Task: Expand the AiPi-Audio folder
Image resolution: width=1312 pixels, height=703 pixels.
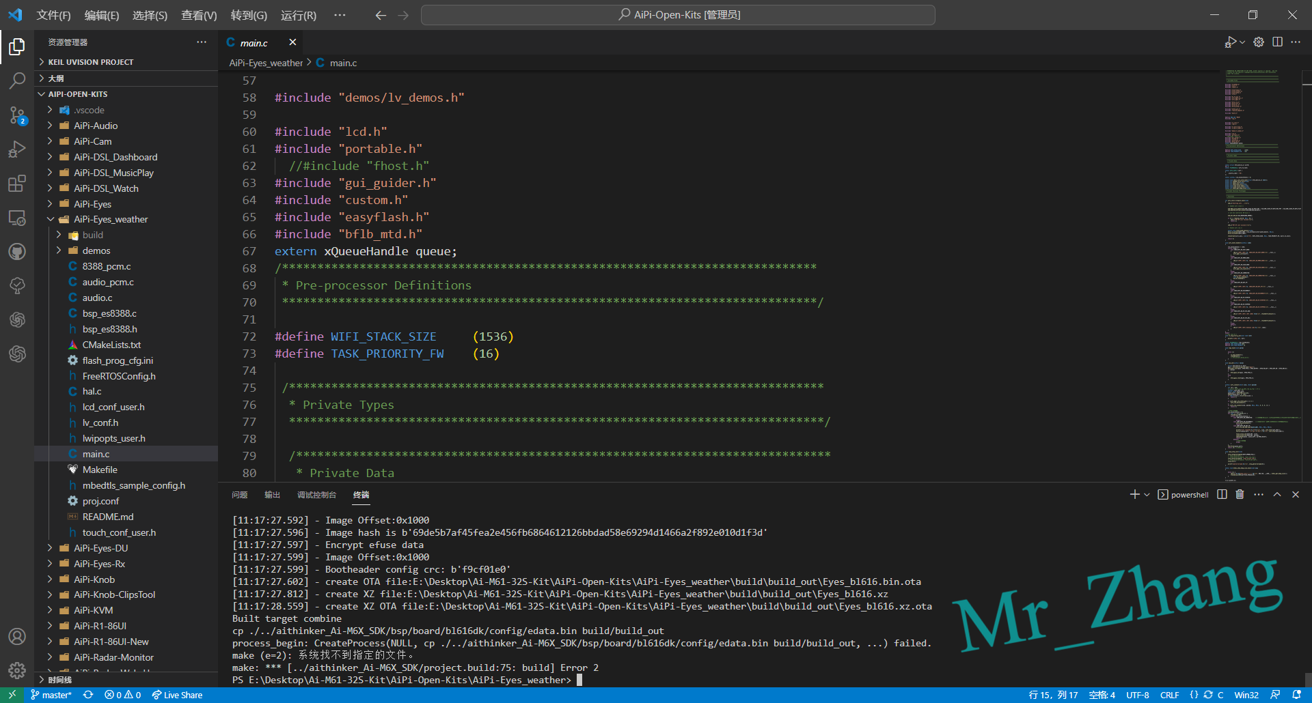Action: click(x=126, y=126)
